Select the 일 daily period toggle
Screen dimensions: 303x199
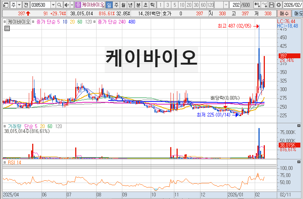point(109,5)
